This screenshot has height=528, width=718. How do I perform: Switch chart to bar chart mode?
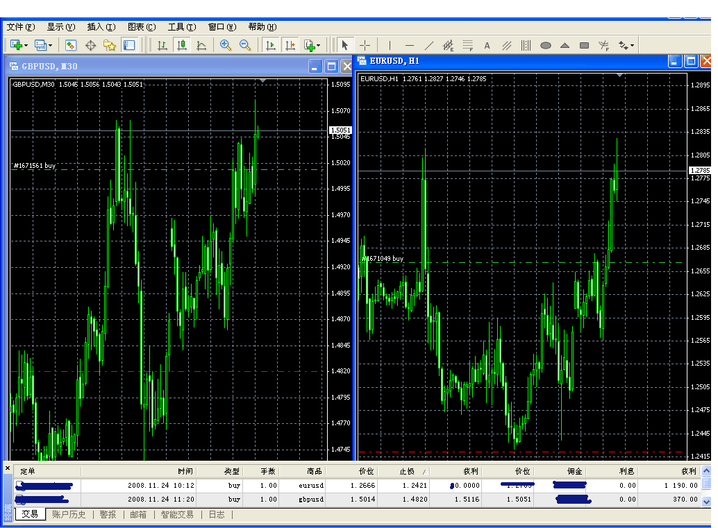point(162,45)
